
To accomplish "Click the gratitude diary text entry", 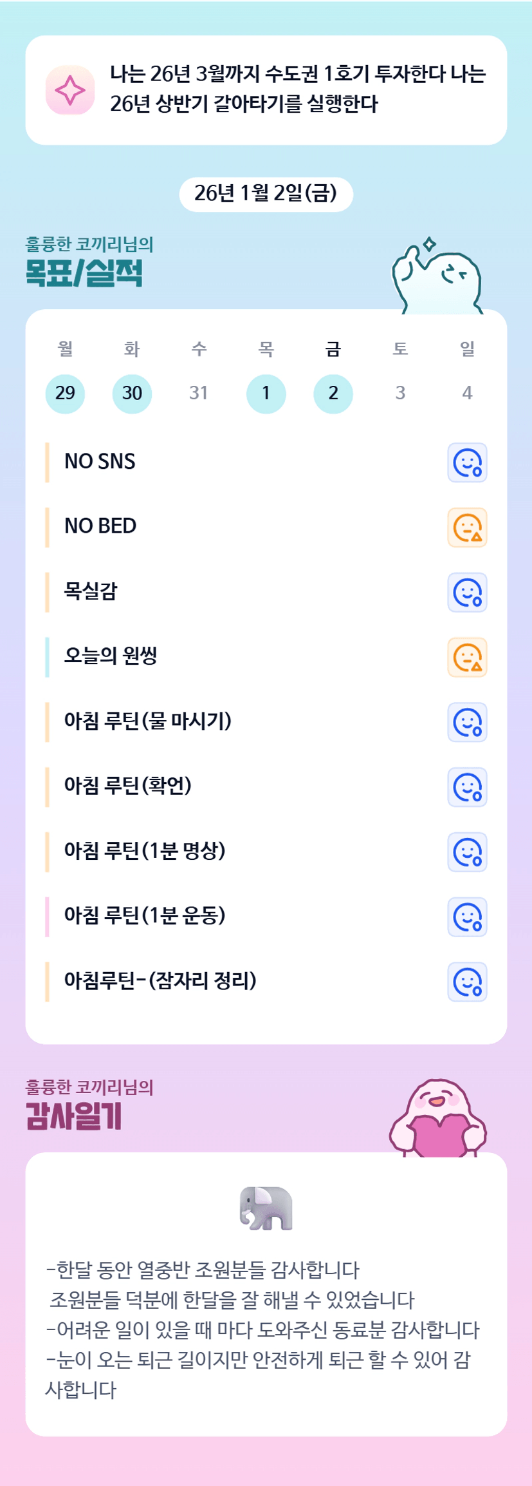I will click(x=264, y=1329).
